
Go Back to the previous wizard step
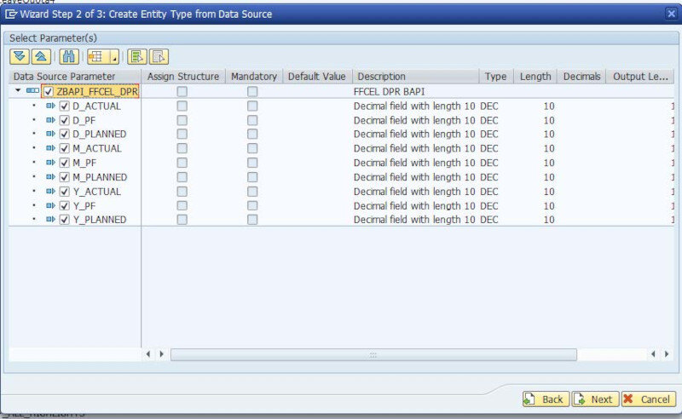pos(544,399)
